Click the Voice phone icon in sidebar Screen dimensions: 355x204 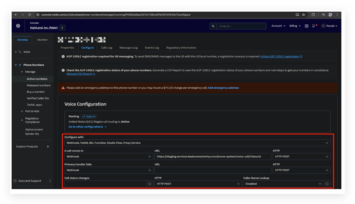click(20, 52)
